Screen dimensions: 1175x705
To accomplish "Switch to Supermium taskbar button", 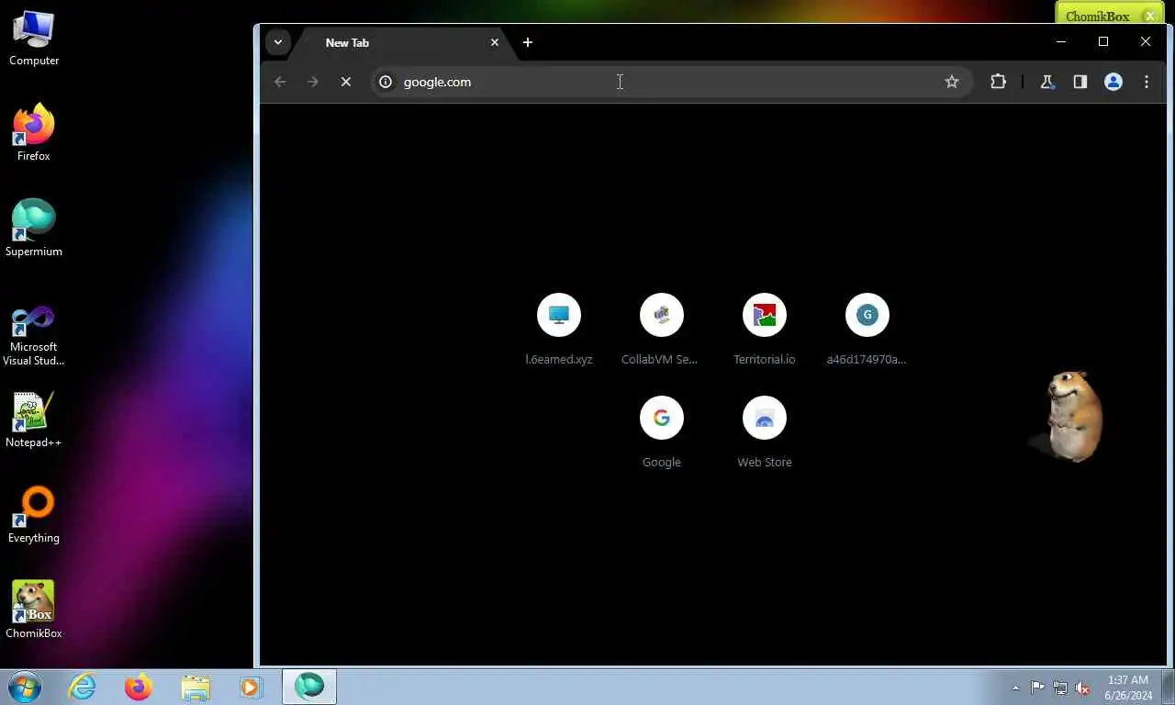I will point(309,687).
